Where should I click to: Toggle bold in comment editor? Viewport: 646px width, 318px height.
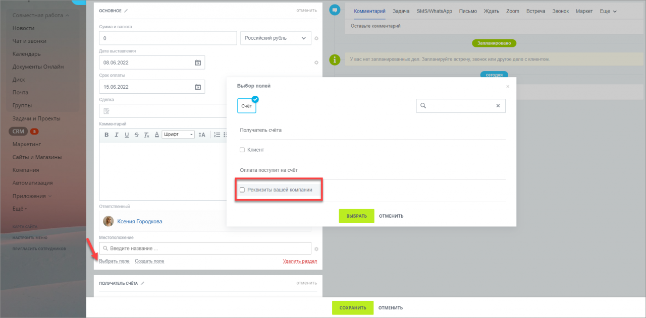(x=106, y=135)
